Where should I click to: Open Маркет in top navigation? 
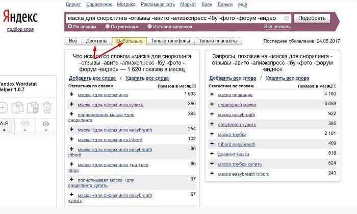point(188,4)
